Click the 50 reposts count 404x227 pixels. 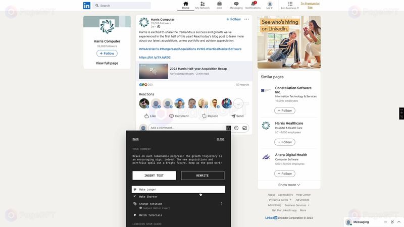coord(242,85)
